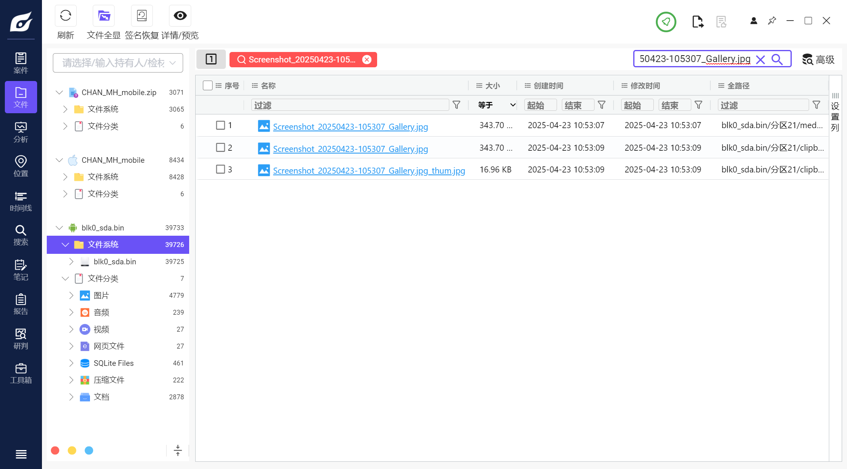Click the export file icon in the title bar
This screenshot has height=469, width=847.
click(x=697, y=22)
